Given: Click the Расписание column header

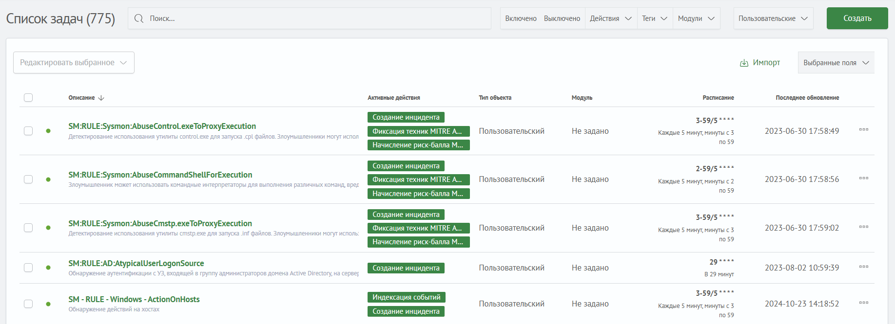Looking at the screenshot, I should tap(718, 98).
